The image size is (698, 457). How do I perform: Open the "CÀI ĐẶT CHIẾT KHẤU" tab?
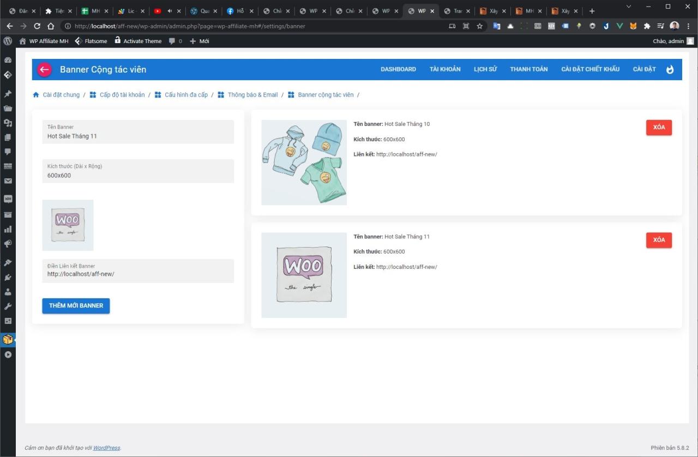(589, 69)
